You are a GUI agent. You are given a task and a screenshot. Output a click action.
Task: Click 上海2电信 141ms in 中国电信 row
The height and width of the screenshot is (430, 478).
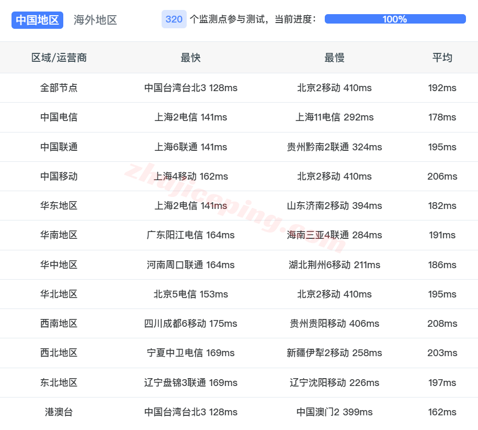point(190,117)
